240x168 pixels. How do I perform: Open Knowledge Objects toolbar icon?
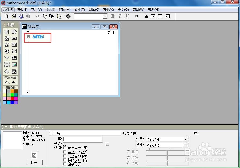167,16
